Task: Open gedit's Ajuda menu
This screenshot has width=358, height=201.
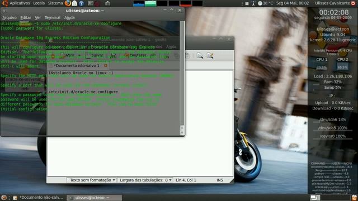Action: pyautogui.click(x=171, y=47)
